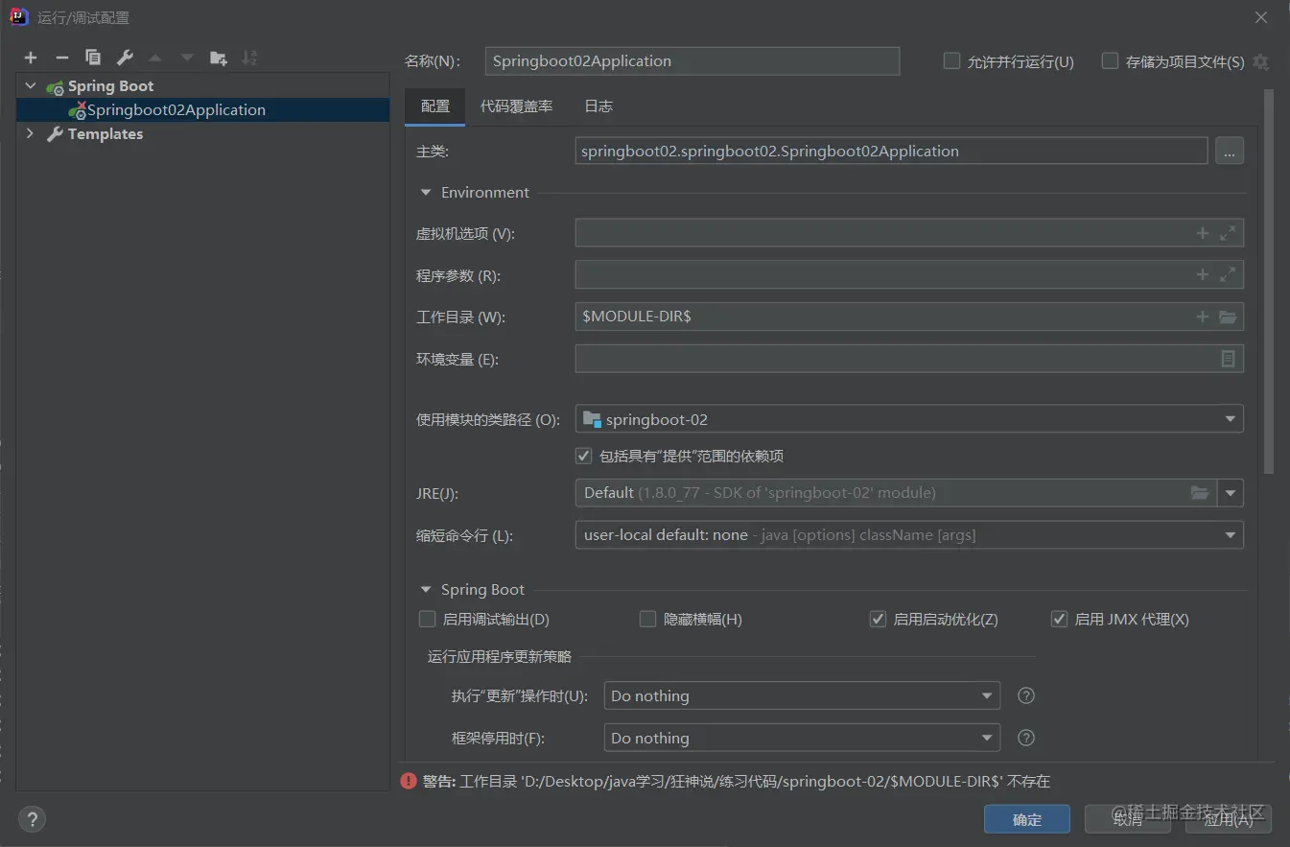Insert macro into 程序参数 with plus icon
Viewport: 1290px width, 847px height.
(1203, 275)
